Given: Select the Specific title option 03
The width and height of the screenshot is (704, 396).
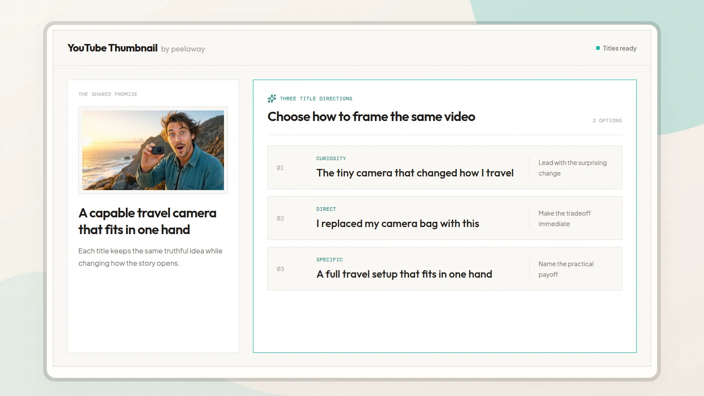Looking at the screenshot, I should coord(445,269).
